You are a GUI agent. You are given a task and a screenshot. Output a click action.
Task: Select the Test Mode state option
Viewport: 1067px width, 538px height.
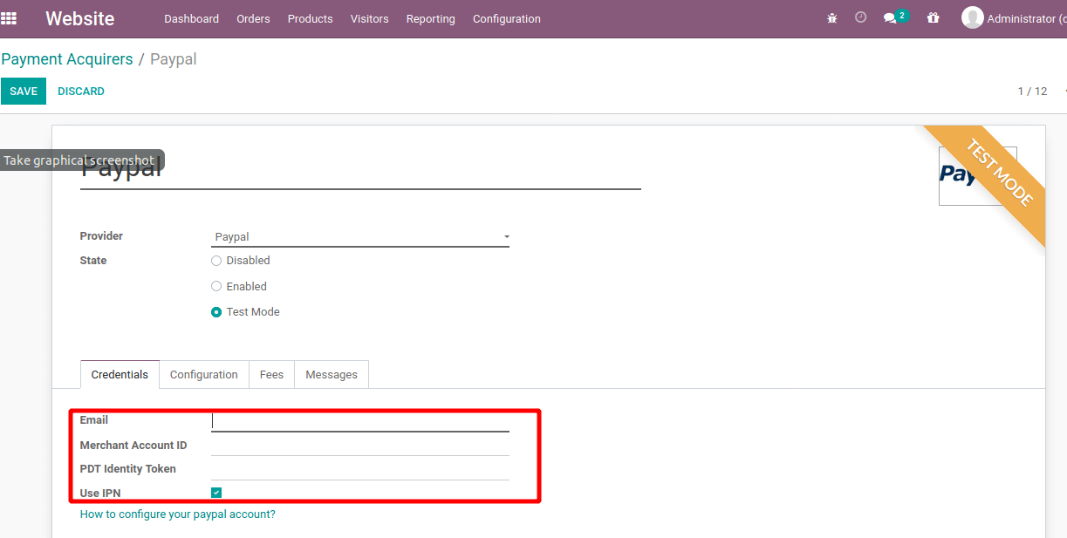coord(216,312)
